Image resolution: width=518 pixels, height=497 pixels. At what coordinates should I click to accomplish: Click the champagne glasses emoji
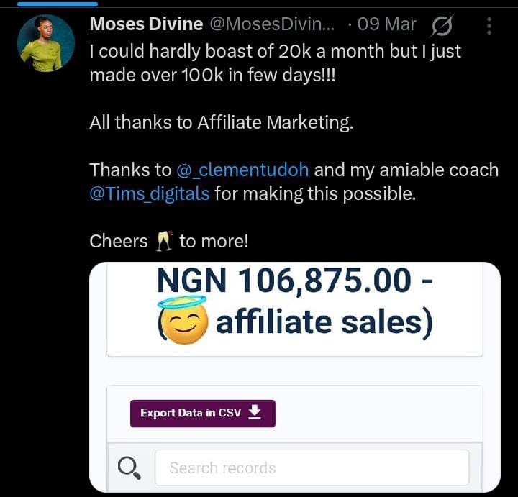[x=165, y=242]
